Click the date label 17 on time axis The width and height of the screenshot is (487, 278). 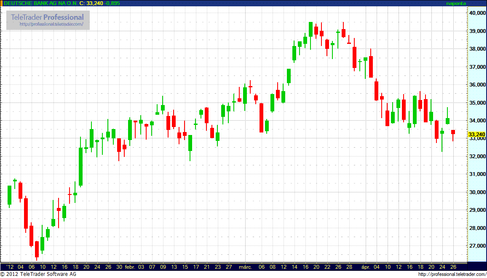196,267
